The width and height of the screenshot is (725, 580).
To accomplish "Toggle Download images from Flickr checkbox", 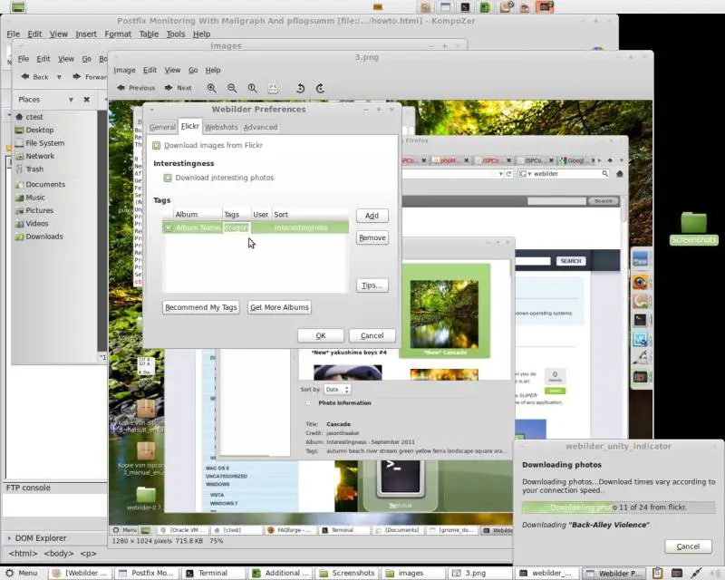I will coord(156,146).
